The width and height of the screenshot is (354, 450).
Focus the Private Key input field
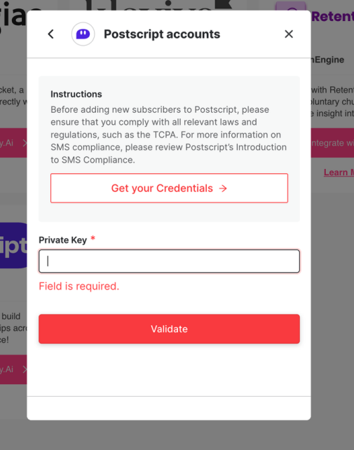(169, 261)
